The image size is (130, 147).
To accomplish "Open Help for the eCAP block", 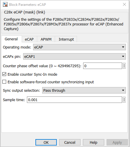I will [x=93, y=142].
